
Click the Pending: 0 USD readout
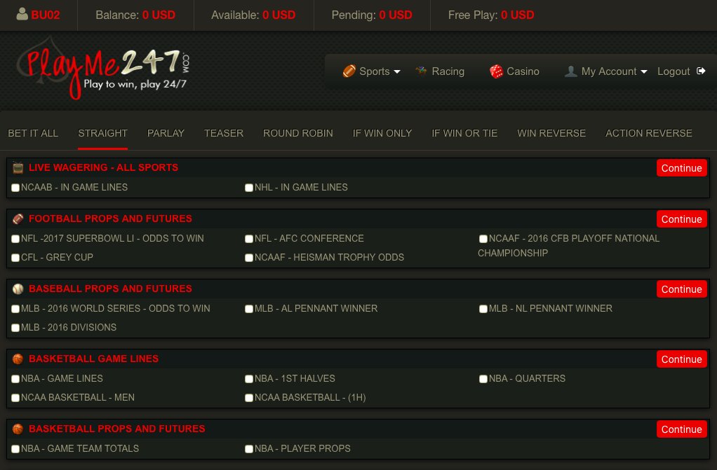tap(372, 15)
